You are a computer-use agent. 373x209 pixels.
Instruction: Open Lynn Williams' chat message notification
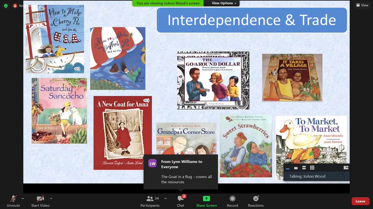pos(181,172)
